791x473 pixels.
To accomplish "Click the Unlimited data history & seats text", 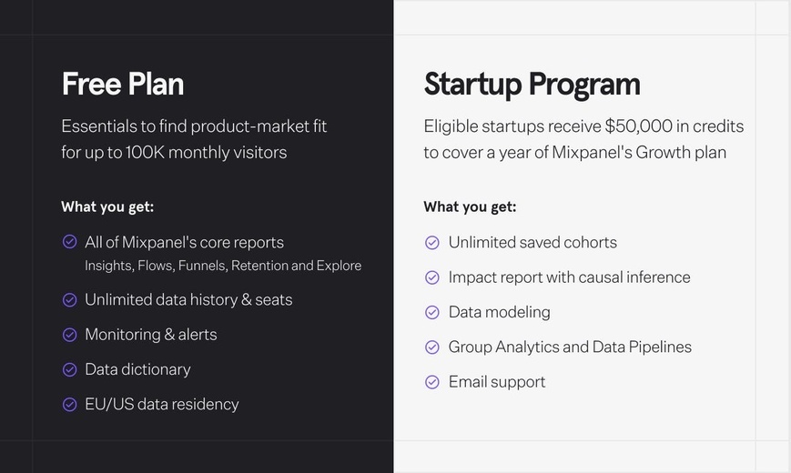I will coord(188,299).
